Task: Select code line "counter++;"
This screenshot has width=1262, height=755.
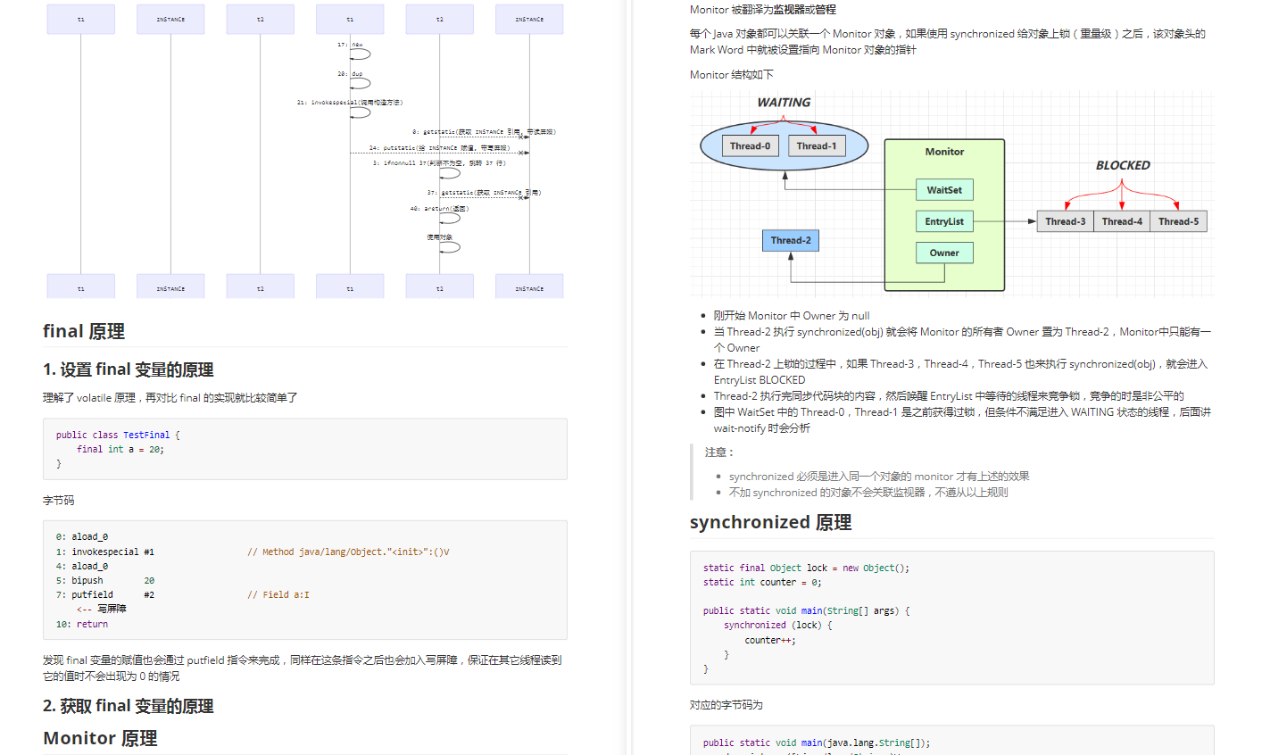Action: pyautogui.click(x=770, y=640)
